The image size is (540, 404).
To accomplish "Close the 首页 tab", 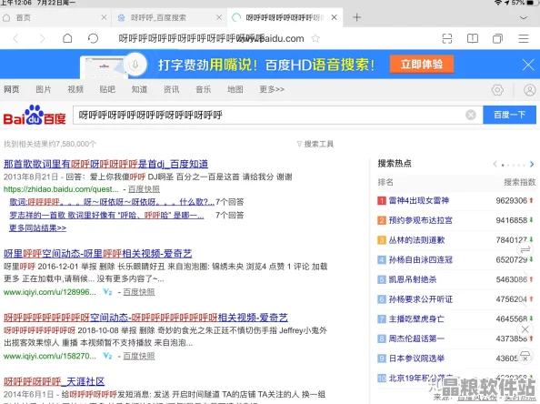I will pyautogui.click(x=104, y=17).
